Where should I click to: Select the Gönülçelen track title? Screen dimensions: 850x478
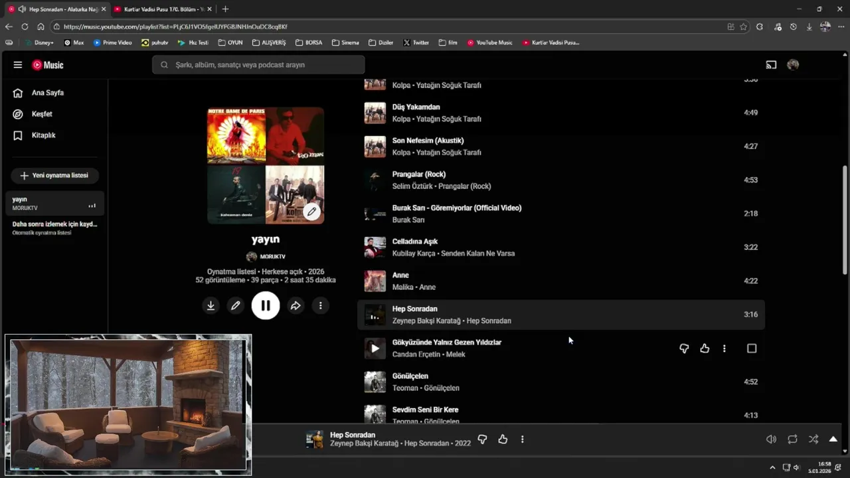[410, 376]
